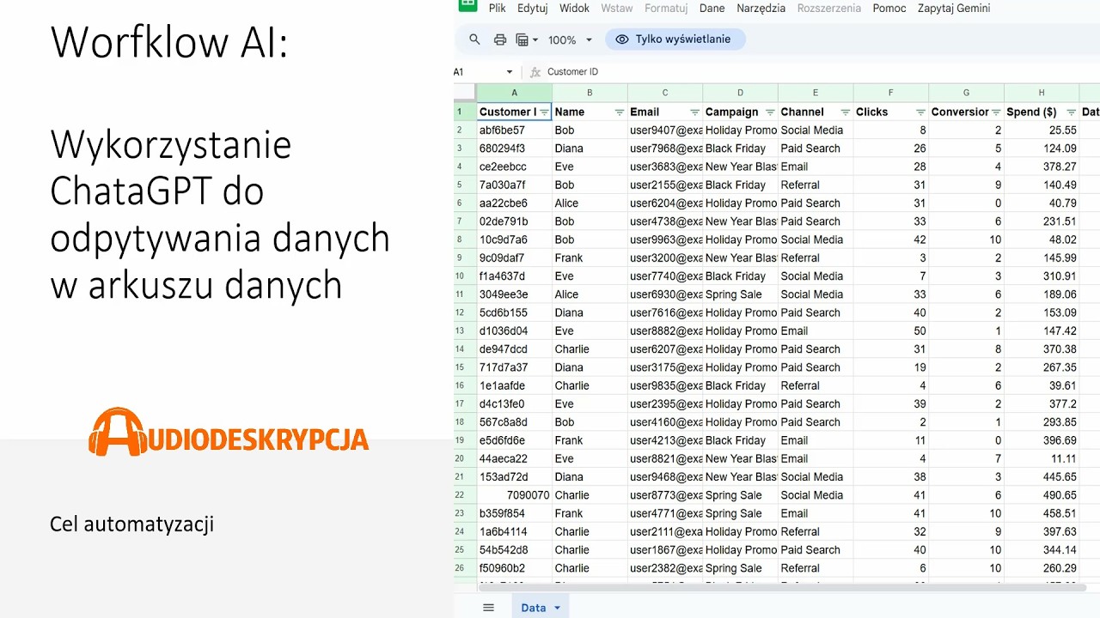Open the Data sheet tab dropdown arrow

[x=557, y=608]
